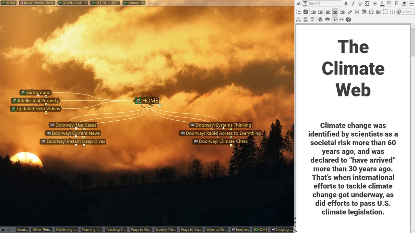Click the Attach button
This screenshot has height=233, width=415.
(405, 12)
